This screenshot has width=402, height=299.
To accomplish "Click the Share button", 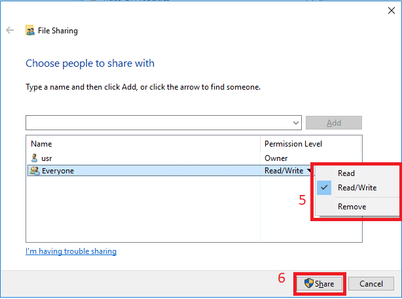I will tap(320, 284).
